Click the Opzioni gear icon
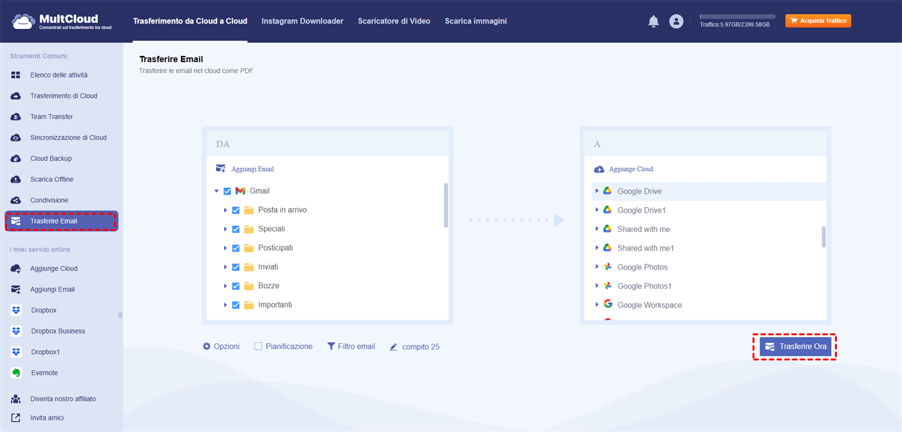 (x=207, y=346)
